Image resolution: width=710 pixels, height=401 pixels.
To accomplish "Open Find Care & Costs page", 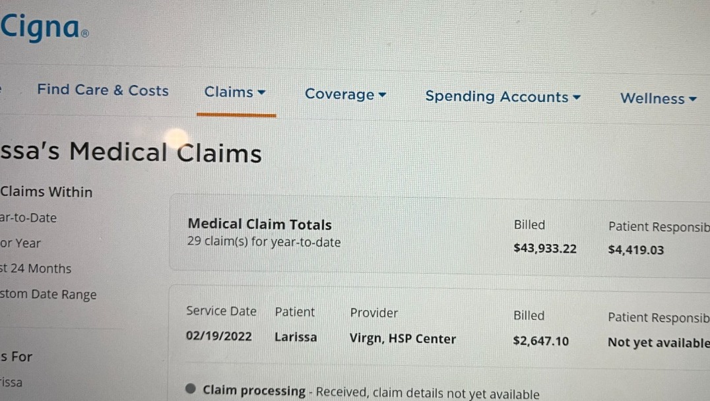I will [x=102, y=90].
